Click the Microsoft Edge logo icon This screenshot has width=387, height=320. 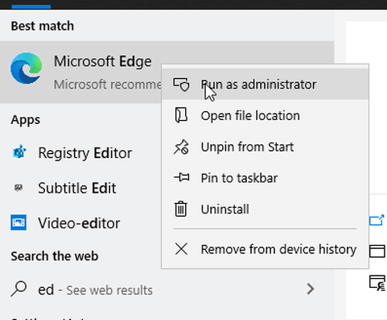tap(27, 69)
